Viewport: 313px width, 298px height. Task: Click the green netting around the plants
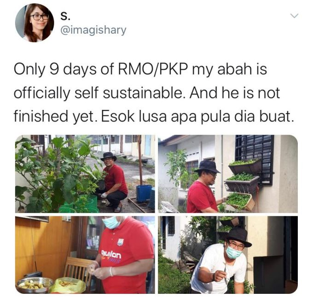(80, 204)
